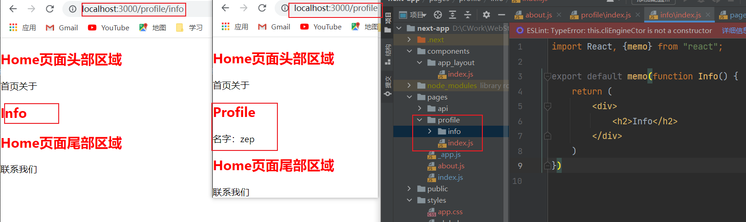Click line number 9 in editor gutter
746x222 pixels.
click(520, 166)
